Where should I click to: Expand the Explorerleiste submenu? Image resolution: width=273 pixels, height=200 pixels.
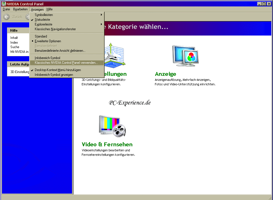(x=67, y=24)
